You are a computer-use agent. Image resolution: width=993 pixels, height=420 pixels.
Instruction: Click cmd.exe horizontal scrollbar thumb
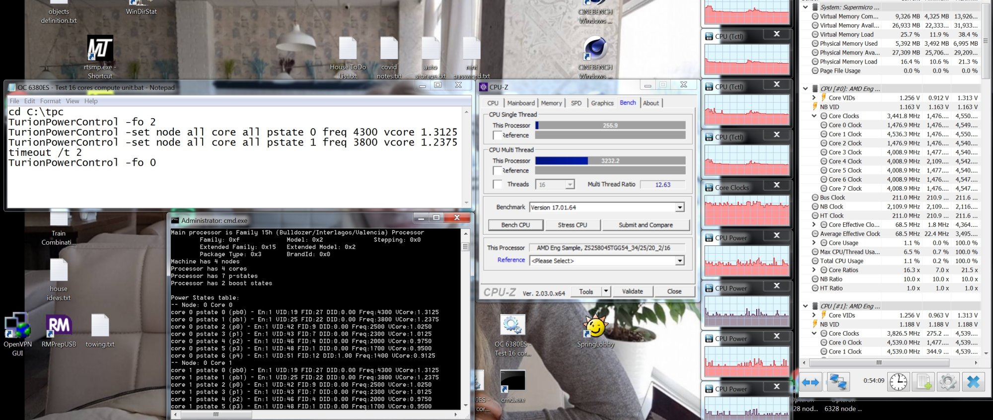[x=216, y=414]
